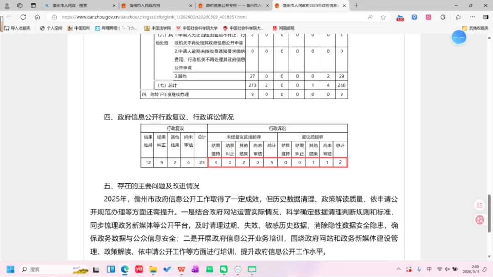Close the 儋州市人民政 - 搜索 tab
The height and width of the screenshot is (277, 493).
114,5
